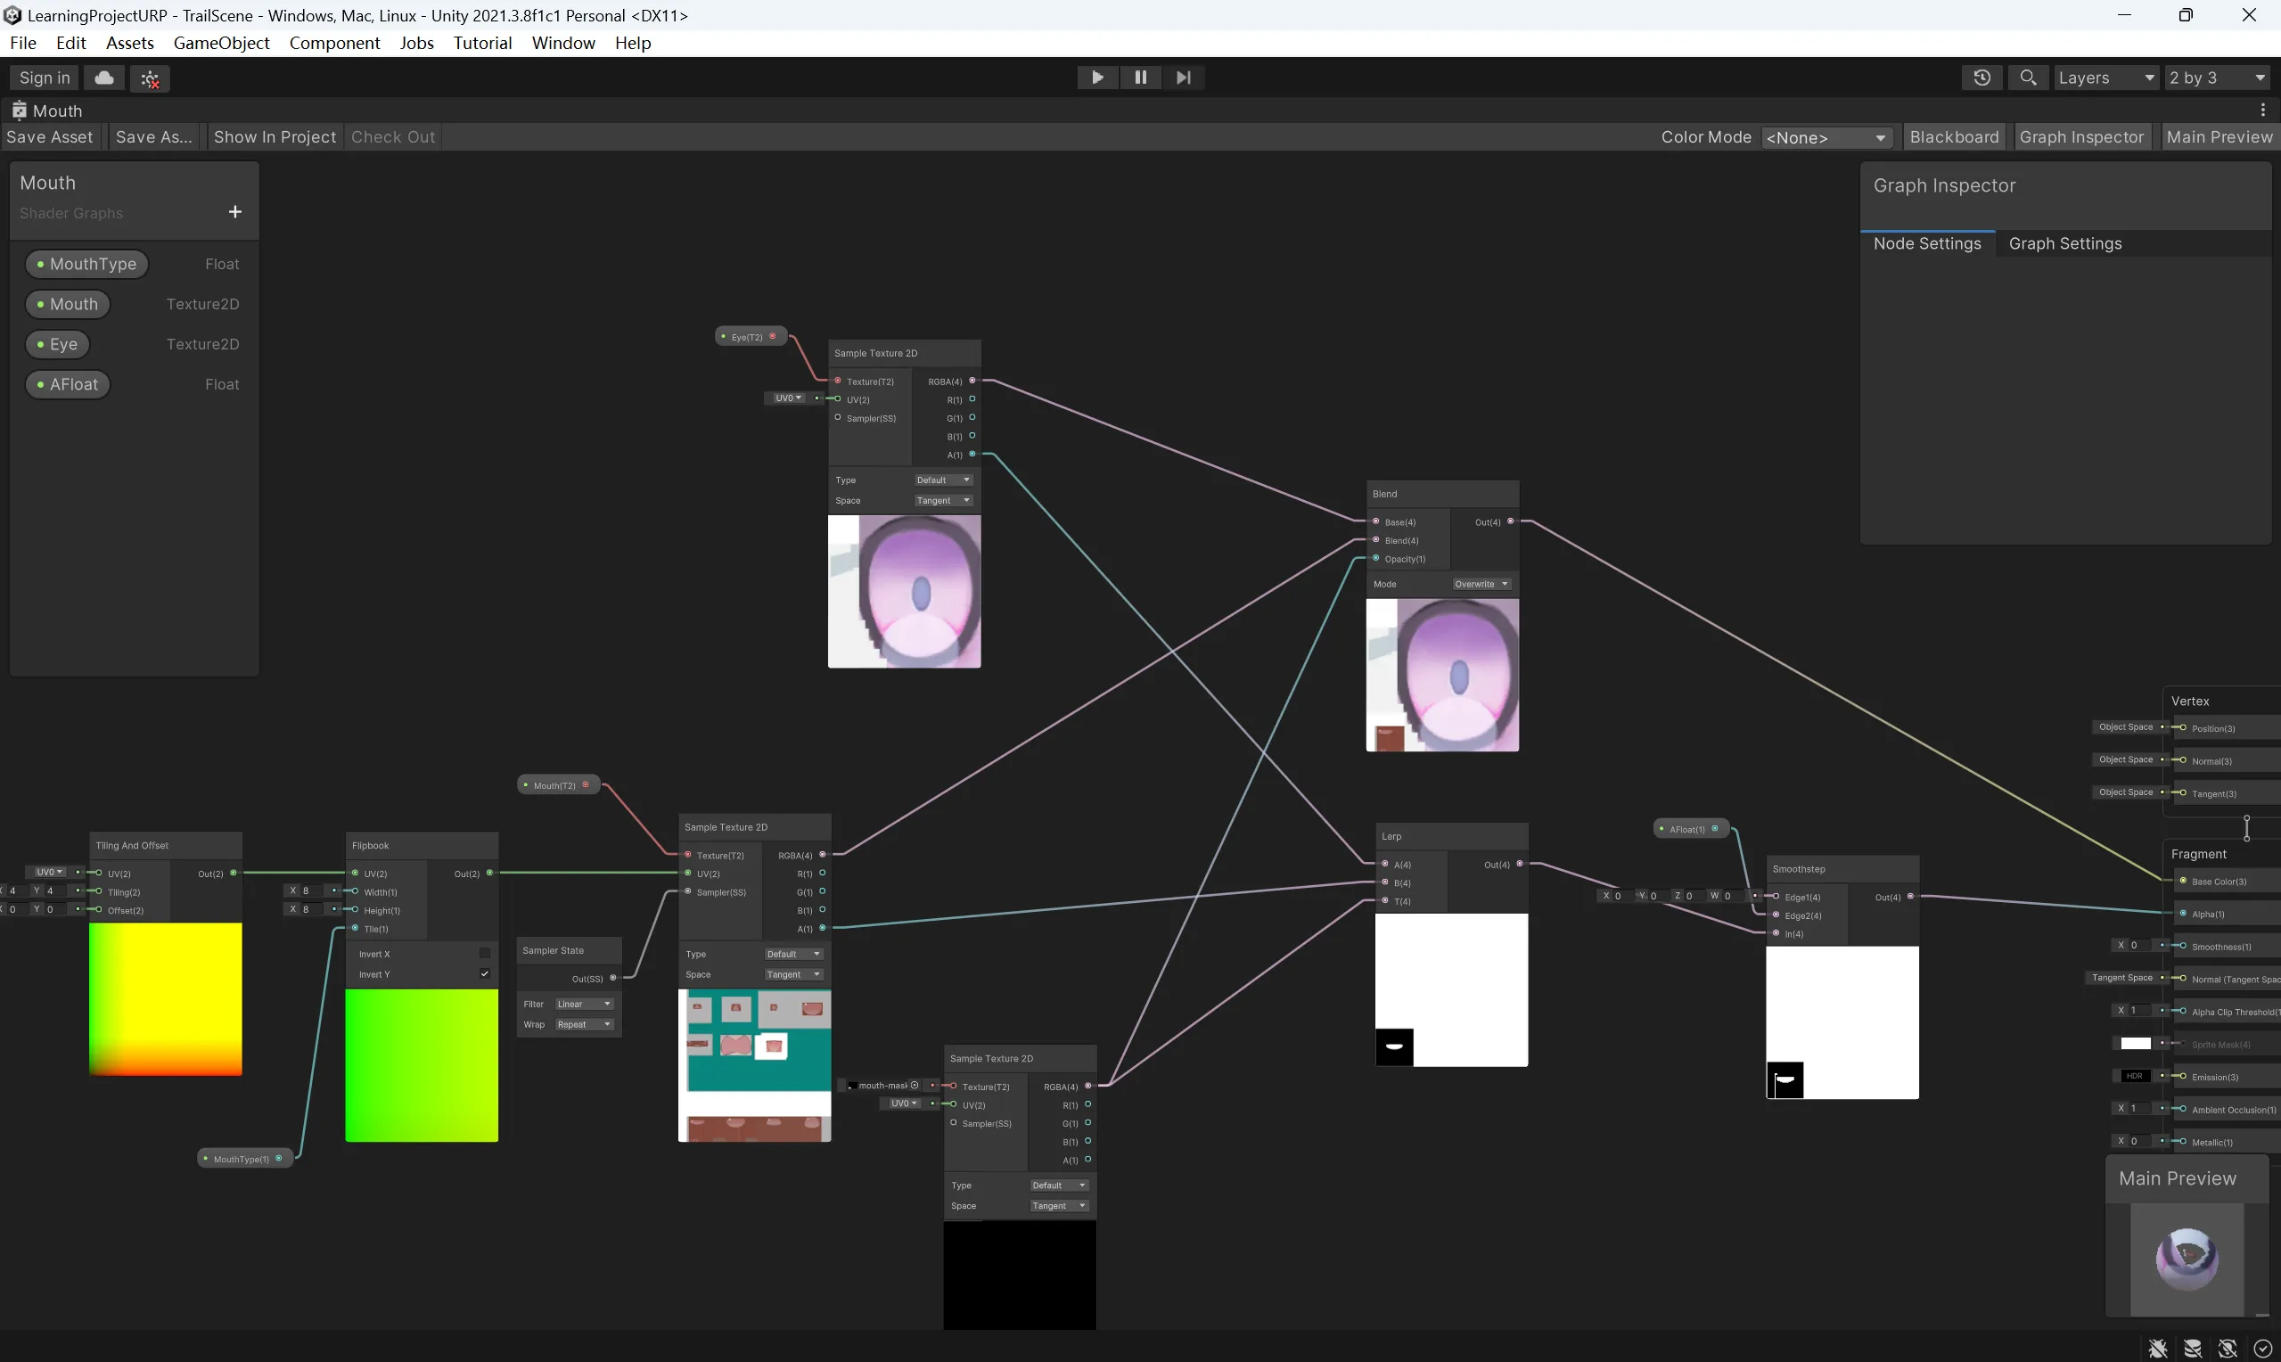2281x1362 pixels.
Task: Click the Eye Texture2D property icon
Action: tap(39, 342)
